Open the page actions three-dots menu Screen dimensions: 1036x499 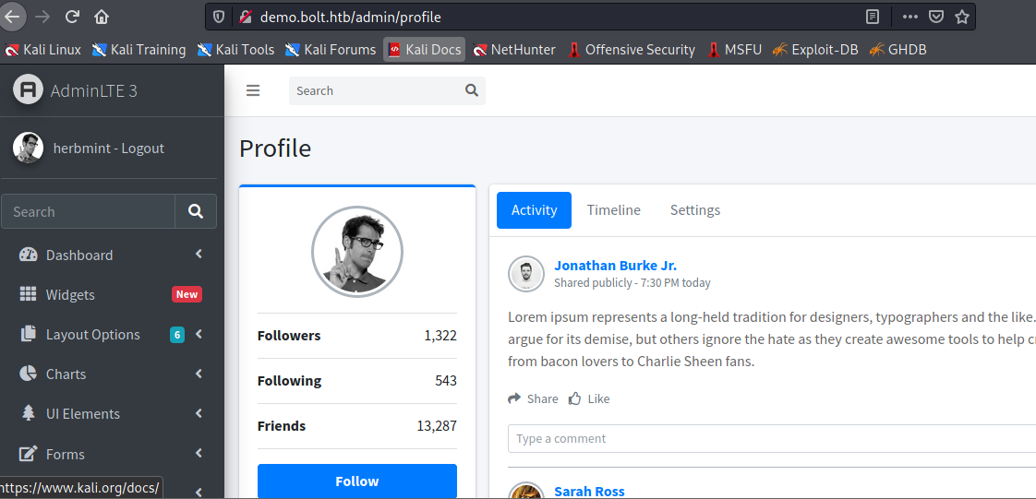click(910, 17)
